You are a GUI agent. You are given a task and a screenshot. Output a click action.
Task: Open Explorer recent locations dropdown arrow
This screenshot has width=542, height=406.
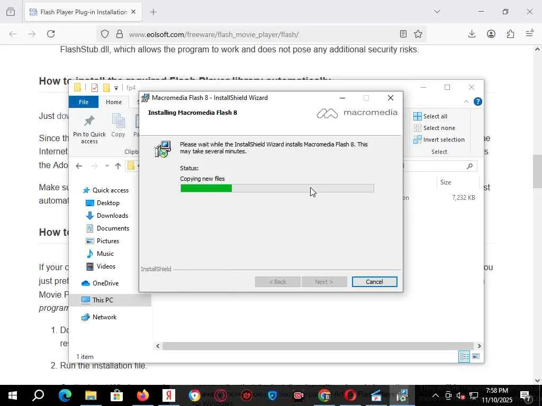pos(107,166)
